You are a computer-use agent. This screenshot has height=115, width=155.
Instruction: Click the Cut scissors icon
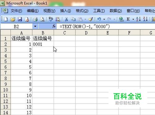(66, 19)
